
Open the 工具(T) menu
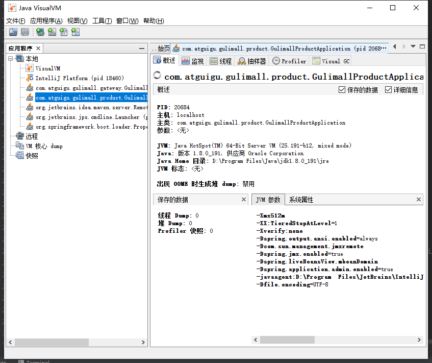tap(102, 21)
